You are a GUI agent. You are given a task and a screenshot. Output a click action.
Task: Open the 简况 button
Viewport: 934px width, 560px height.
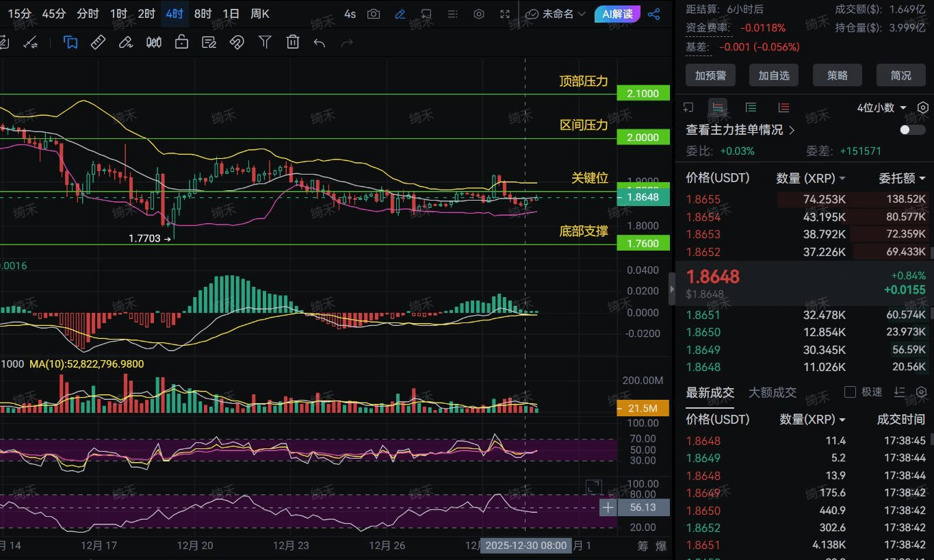click(x=901, y=75)
